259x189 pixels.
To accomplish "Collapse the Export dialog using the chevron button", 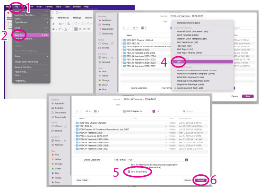I will [x=158, y=111].
